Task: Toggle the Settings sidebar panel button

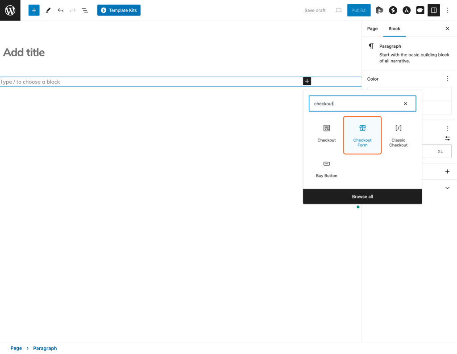Action: [433, 10]
